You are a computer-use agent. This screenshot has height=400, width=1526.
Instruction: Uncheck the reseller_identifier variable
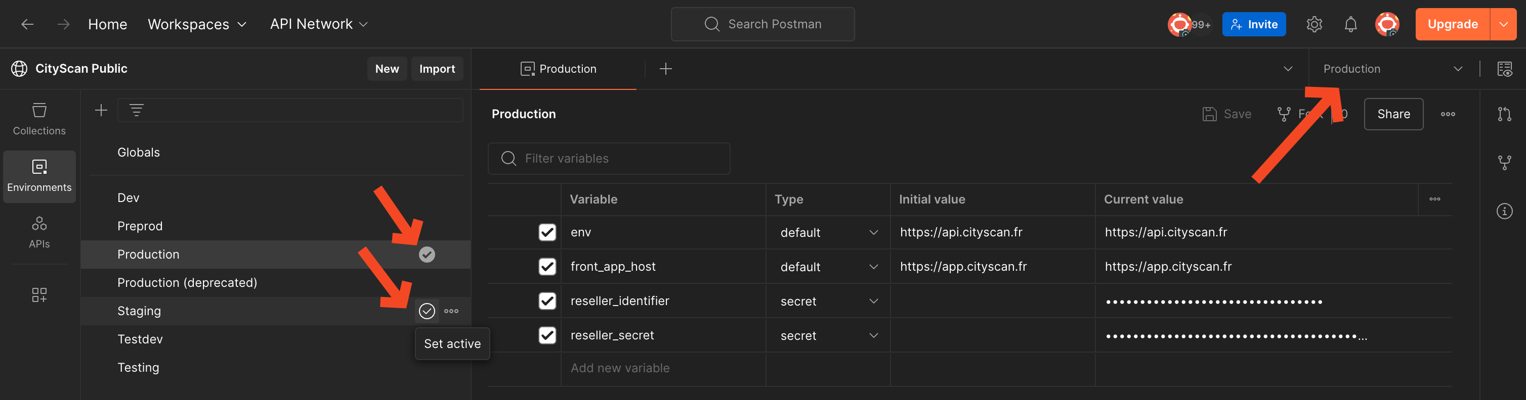point(547,301)
